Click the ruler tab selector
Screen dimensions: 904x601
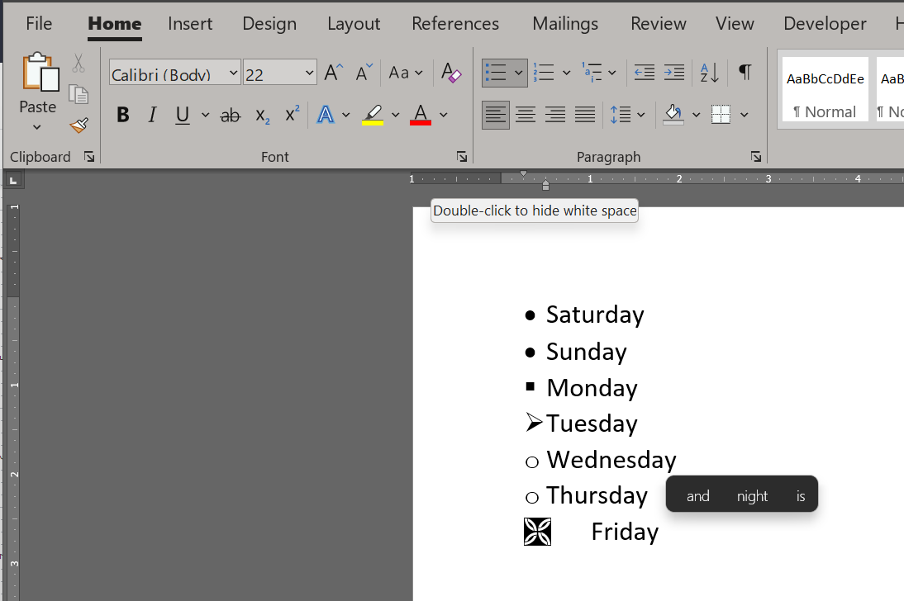tap(13, 180)
